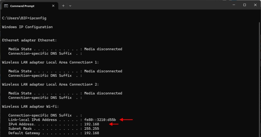Click the Default Gateway value 192.168
261x137 pixels.
pyautogui.click(x=92, y=133)
